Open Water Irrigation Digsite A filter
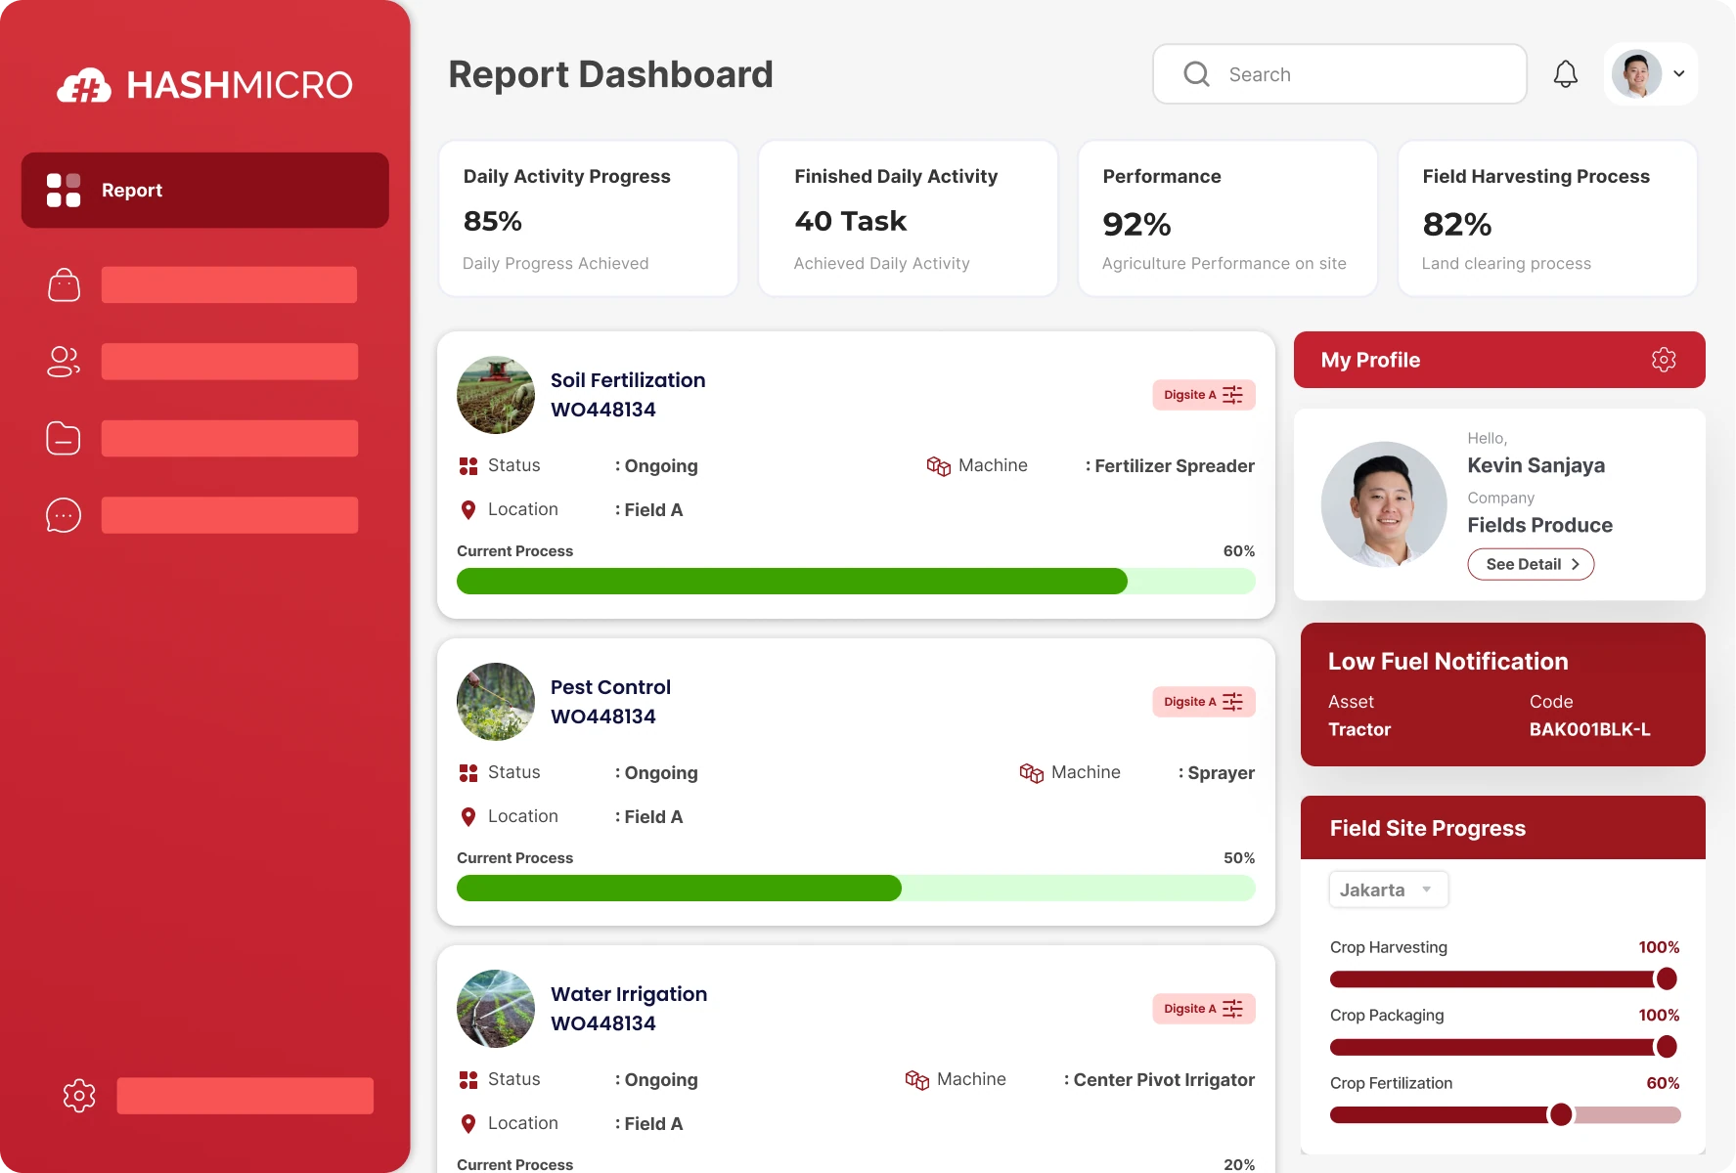The height and width of the screenshot is (1173, 1736). point(1203,1009)
